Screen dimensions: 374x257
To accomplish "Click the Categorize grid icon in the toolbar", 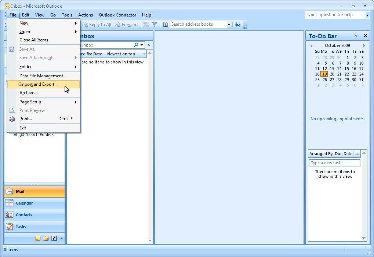I will (146, 25).
